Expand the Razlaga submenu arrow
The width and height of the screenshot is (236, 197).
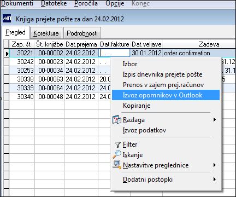point(215,120)
